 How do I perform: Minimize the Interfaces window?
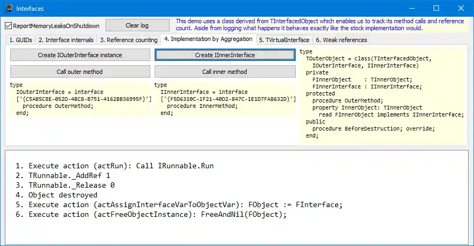coord(412,8)
